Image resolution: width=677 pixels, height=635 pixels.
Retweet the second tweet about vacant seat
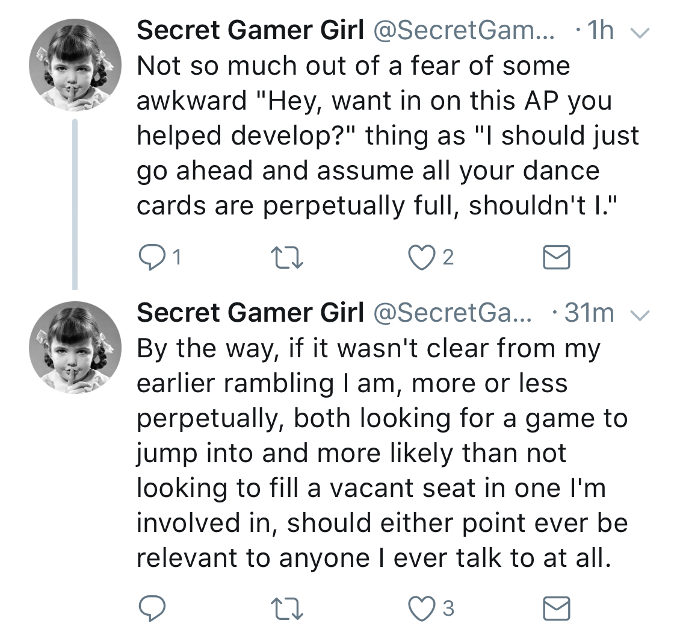tap(286, 608)
